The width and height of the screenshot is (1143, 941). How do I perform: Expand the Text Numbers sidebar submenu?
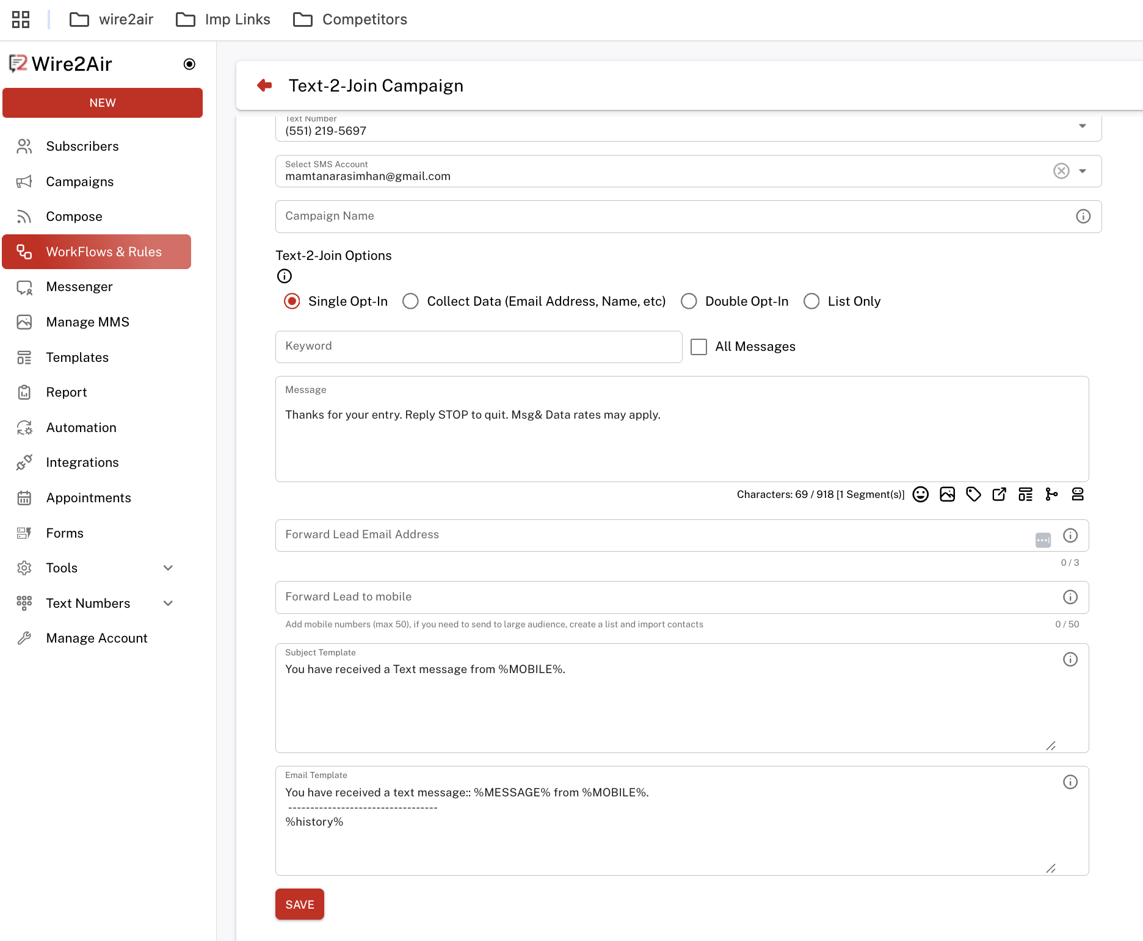pyautogui.click(x=168, y=604)
